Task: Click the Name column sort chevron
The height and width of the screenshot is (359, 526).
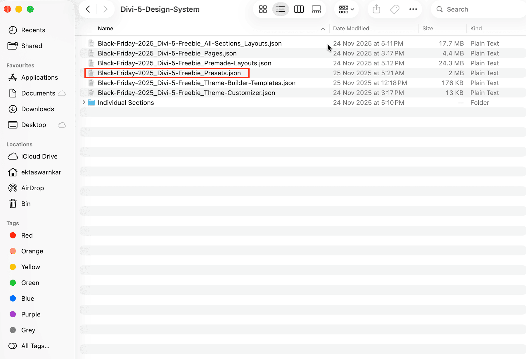Action: click(323, 29)
